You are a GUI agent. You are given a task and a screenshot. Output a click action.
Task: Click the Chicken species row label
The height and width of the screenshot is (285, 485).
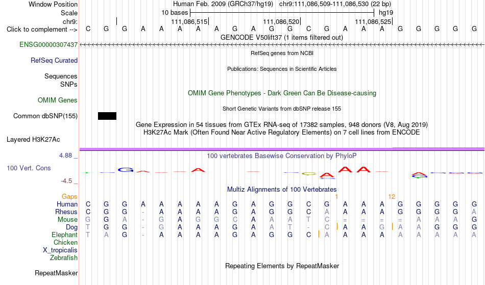tap(65, 242)
